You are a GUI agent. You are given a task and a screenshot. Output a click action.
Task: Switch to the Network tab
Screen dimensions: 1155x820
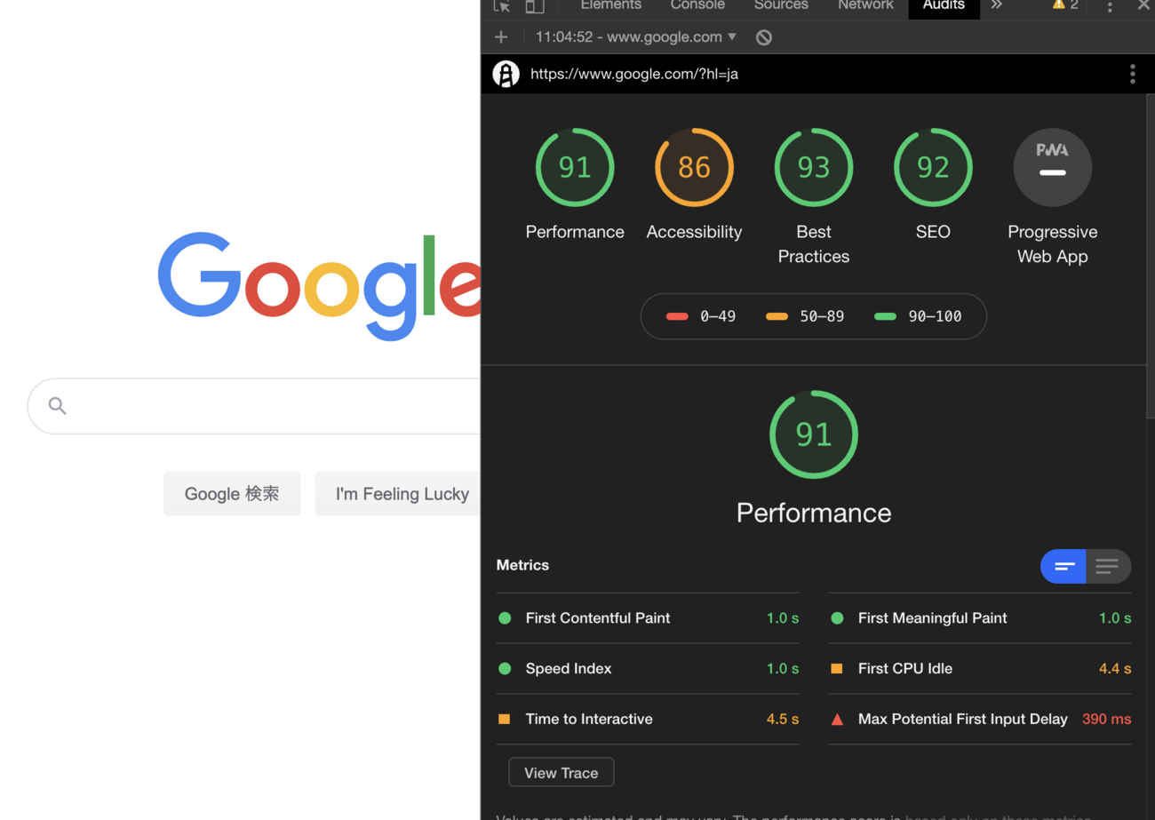pos(865,5)
